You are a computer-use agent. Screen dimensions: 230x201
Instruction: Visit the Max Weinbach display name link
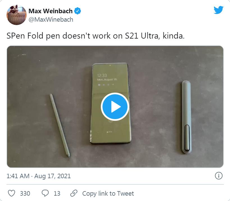[51, 11]
